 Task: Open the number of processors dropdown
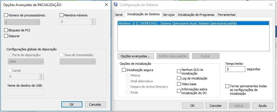click(x=22, y=22)
